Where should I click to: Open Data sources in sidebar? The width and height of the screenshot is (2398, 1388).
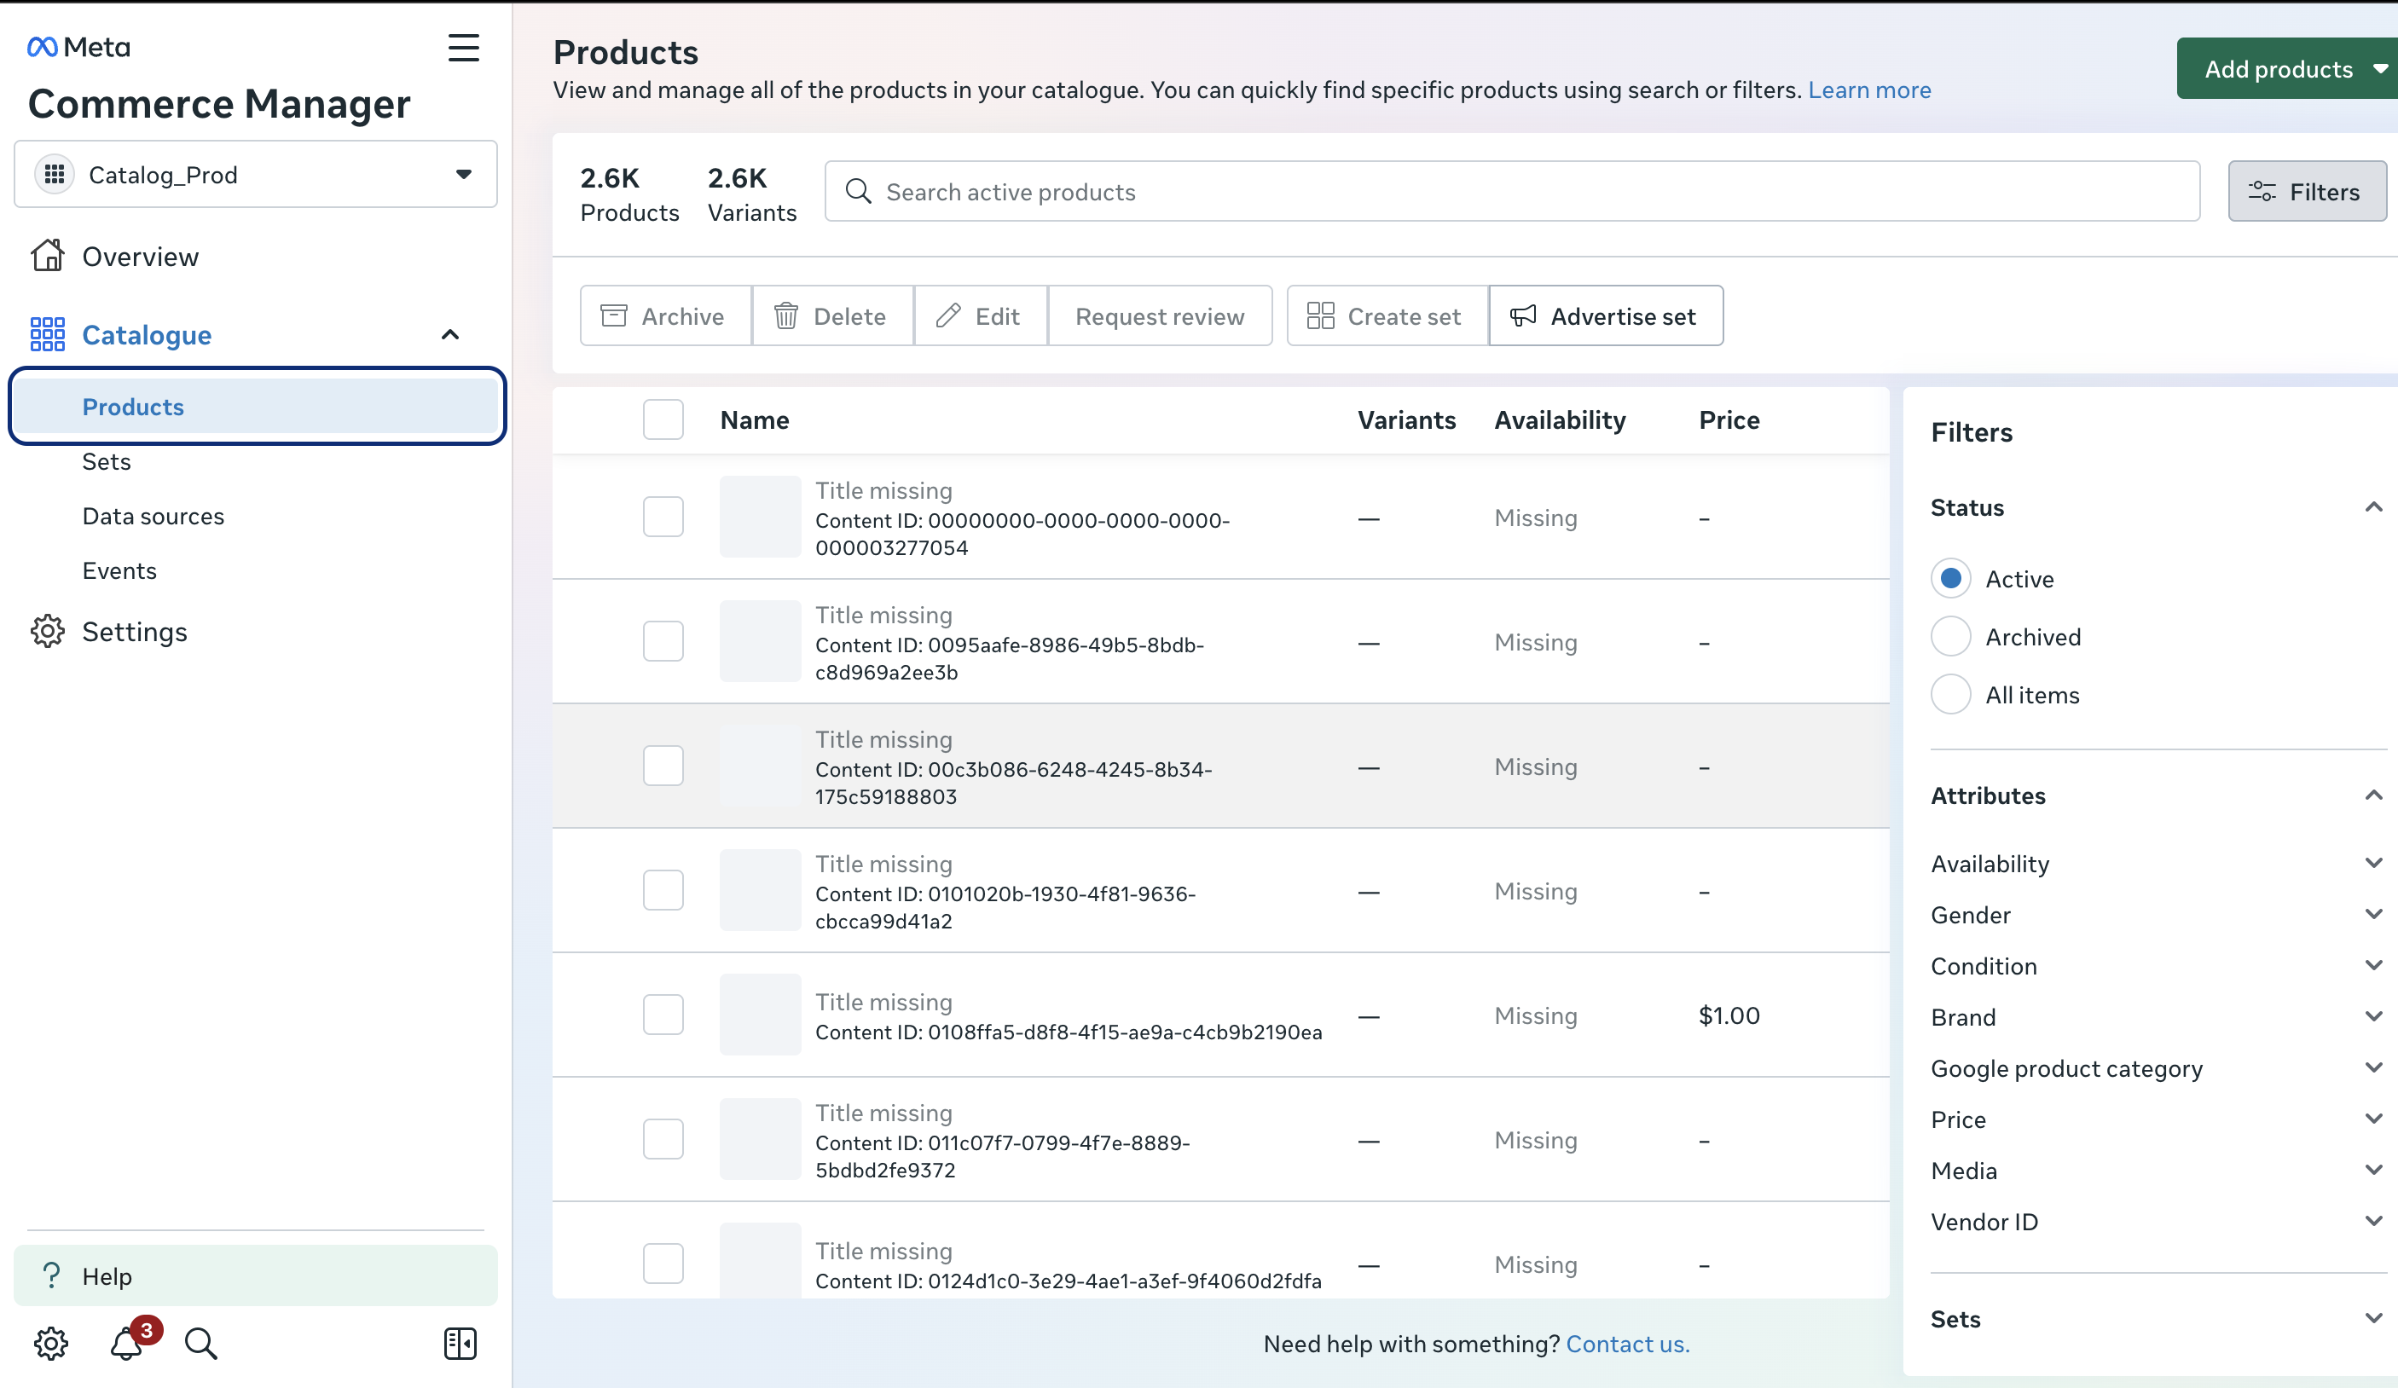click(153, 516)
